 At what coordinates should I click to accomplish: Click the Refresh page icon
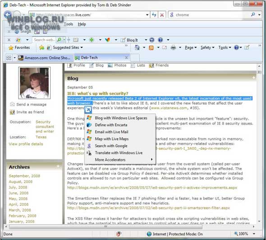click(154, 15)
